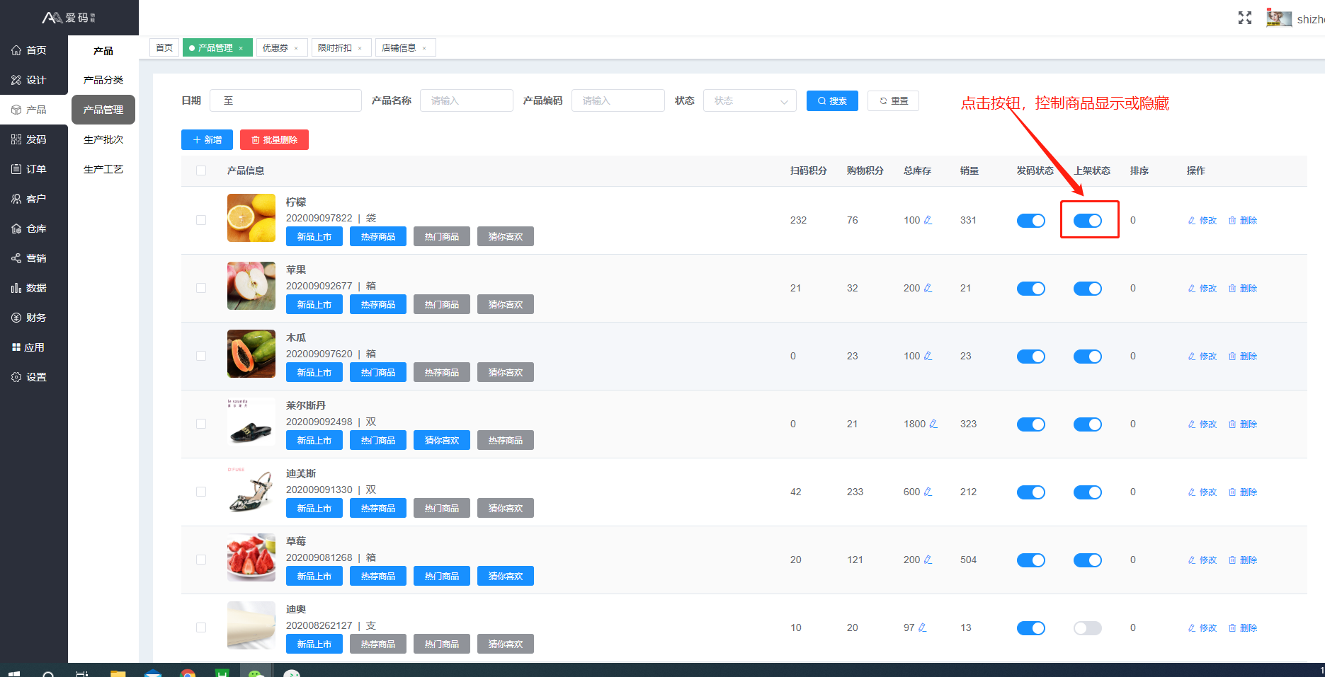Toggle 上架状态 switch for 迪奥
This screenshot has height=677, width=1325.
(x=1088, y=628)
